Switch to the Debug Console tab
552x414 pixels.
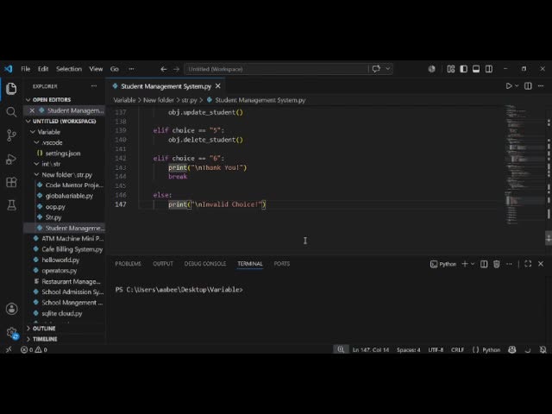205,264
